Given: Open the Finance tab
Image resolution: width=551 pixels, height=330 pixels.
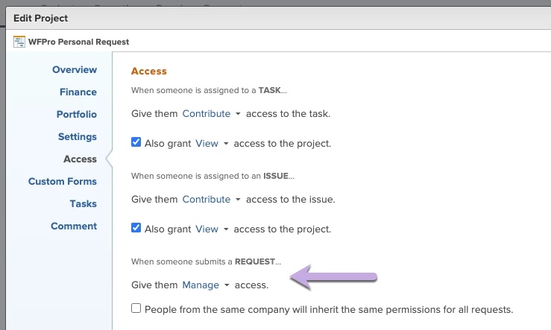Looking at the screenshot, I should tap(78, 92).
